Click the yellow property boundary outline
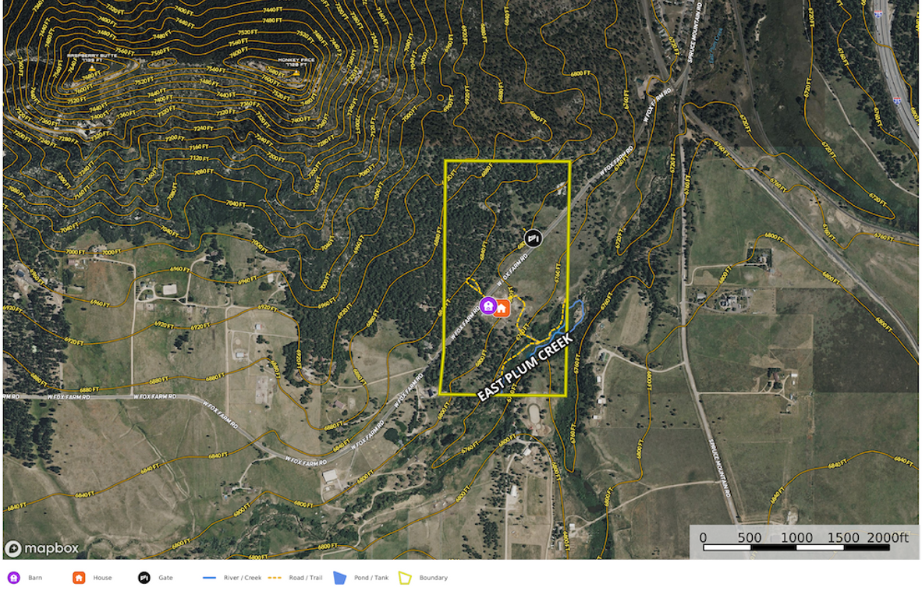The width and height of the screenshot is (922, 602). tap(508, 161)
